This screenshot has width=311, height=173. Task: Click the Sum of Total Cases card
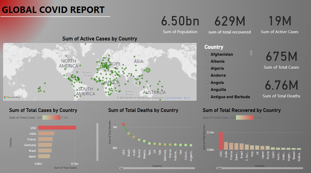point(281,60)
